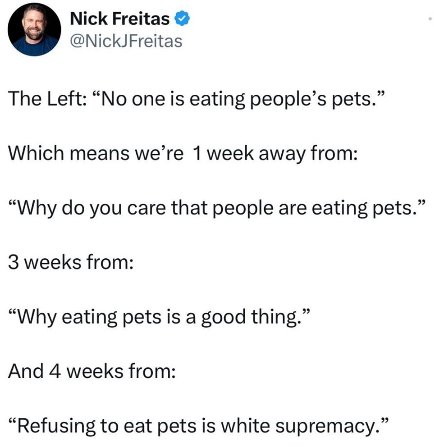Open the more options dot at top right
Image resolution: width=434 pixels, height=448 pixels.
[x=430, y=19]
